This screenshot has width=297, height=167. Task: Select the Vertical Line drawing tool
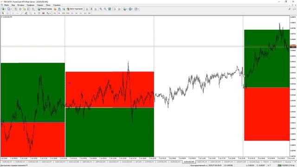[13, 13]
